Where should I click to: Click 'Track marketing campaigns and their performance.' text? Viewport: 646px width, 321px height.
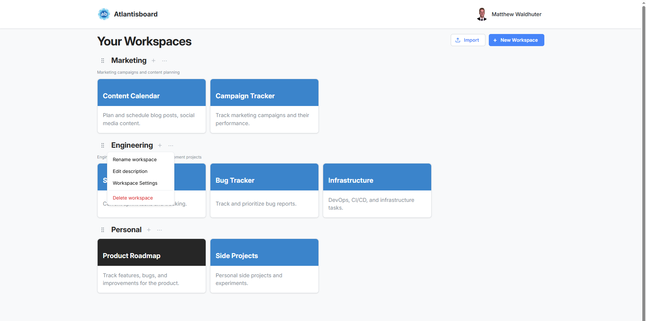coord(262,119)
